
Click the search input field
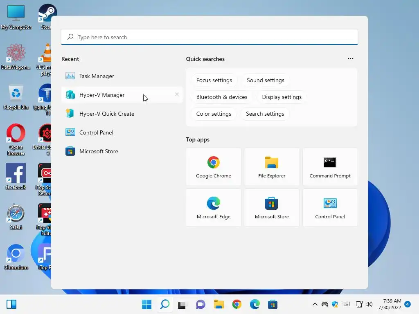pyautogui.click(x=209, y=37)
